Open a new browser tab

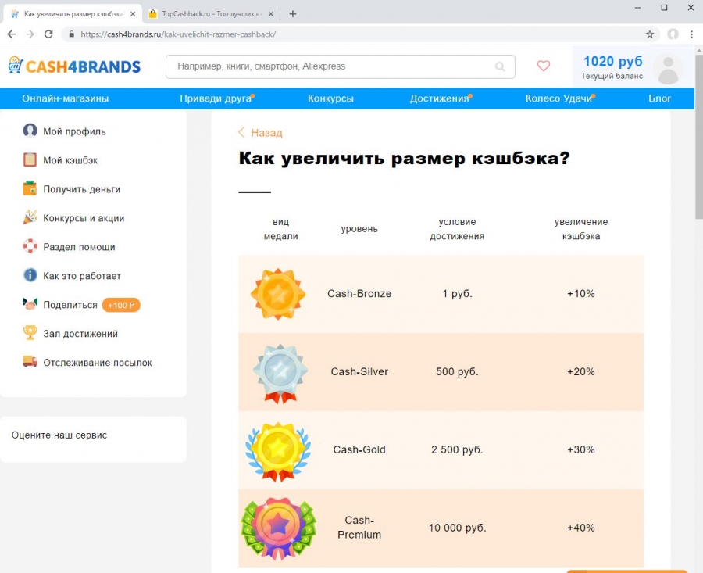[x=293, y=14]
